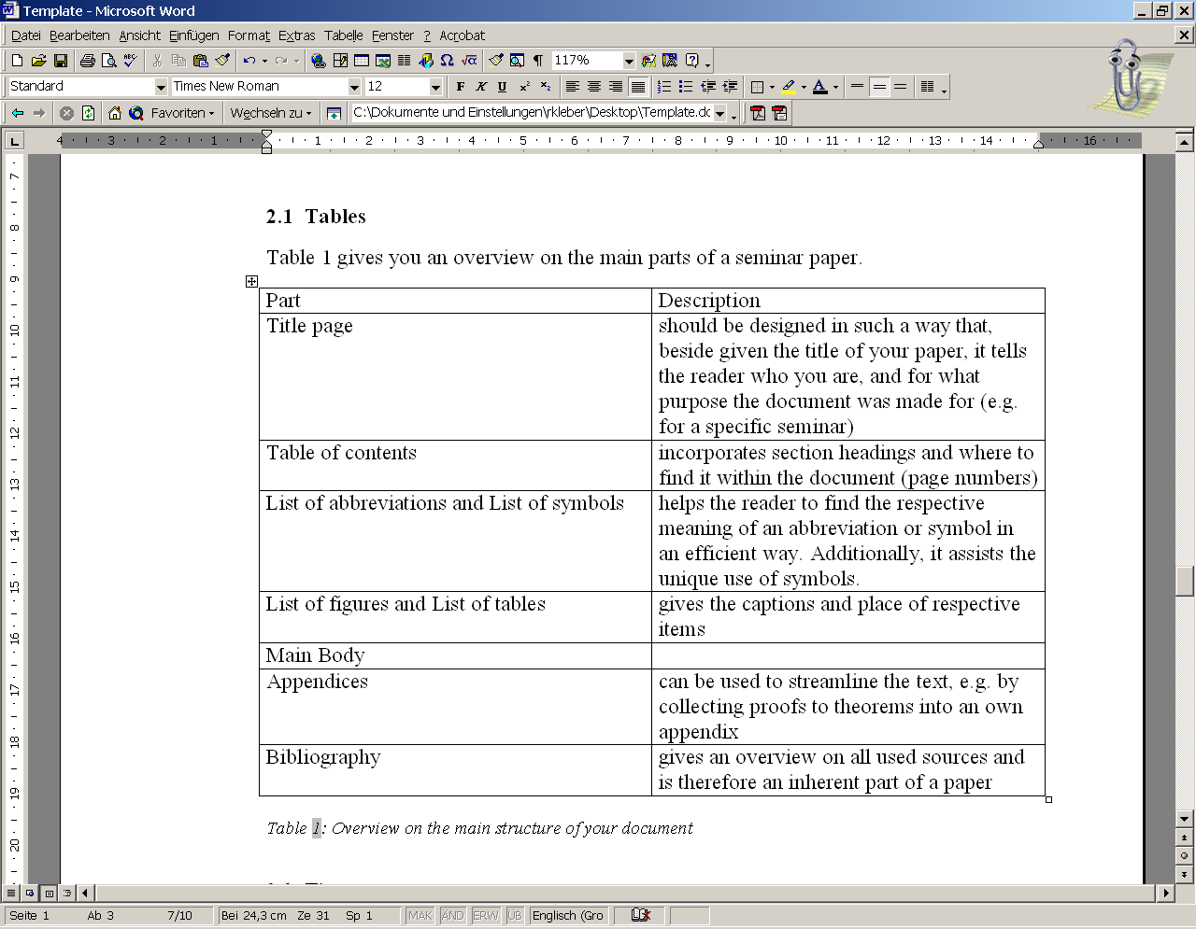Click the Search the Web icon

pos(136,113)
